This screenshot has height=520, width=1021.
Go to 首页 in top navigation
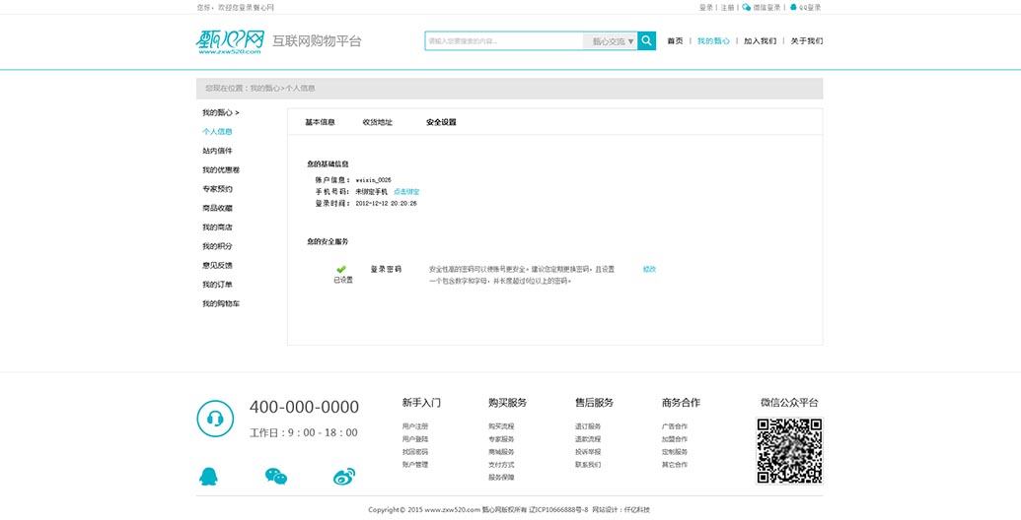675,41
